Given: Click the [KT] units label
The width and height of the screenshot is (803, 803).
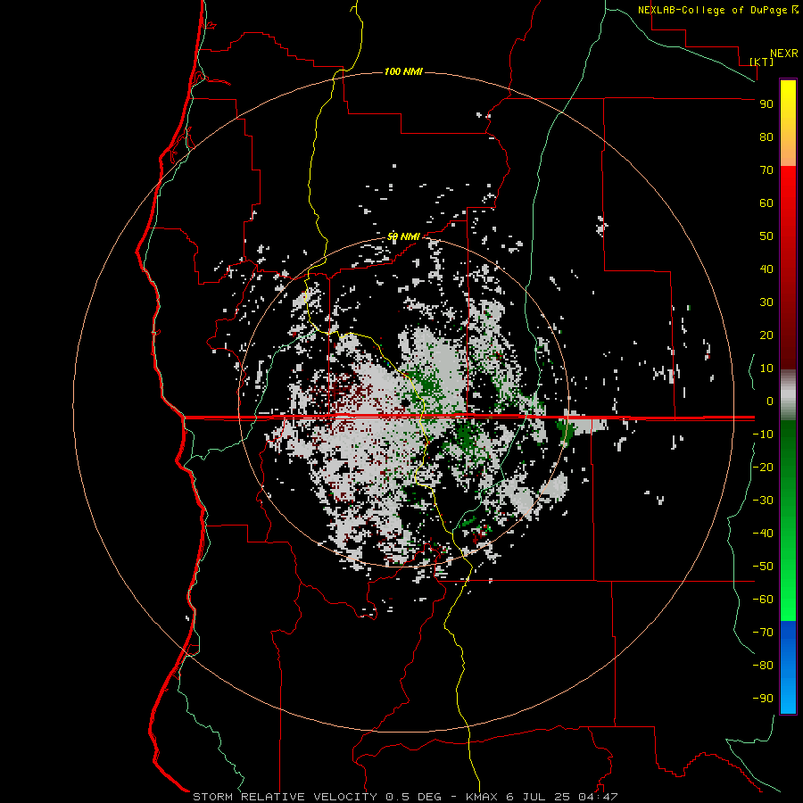Looking at the screenshot, I should [x=762, y=62].
